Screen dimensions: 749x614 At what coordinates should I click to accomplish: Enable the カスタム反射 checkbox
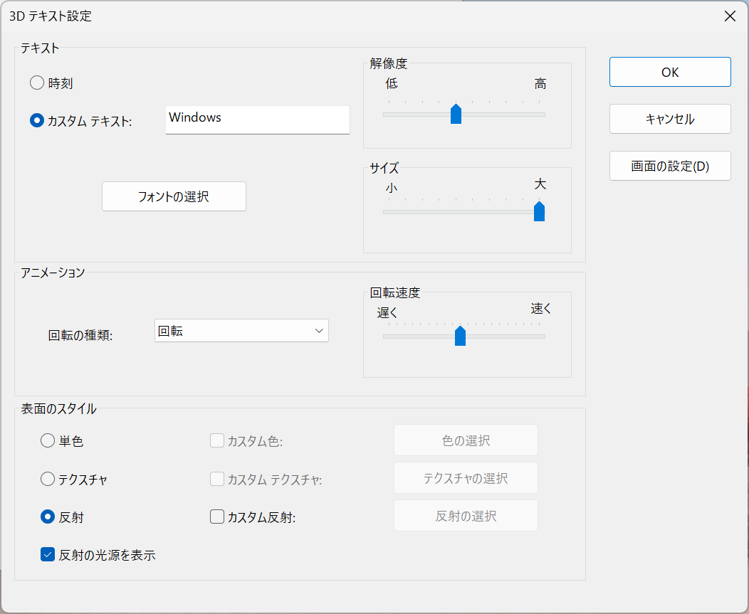point(217,517)
